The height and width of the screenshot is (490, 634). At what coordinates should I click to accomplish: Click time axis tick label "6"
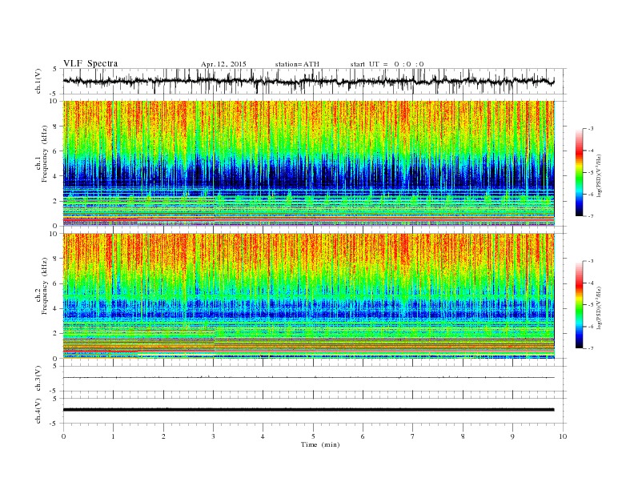pos(363,436)
